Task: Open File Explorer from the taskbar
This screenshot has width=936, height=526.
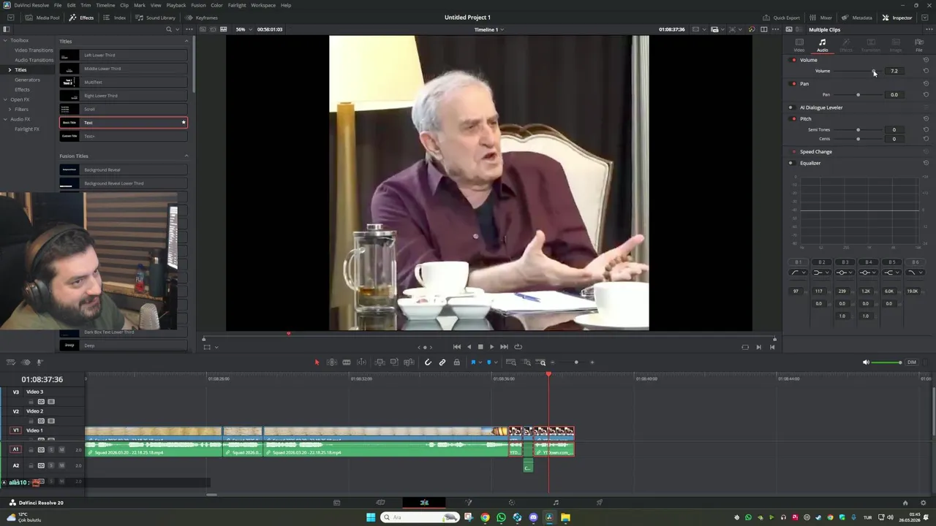Action: point(565,517)
